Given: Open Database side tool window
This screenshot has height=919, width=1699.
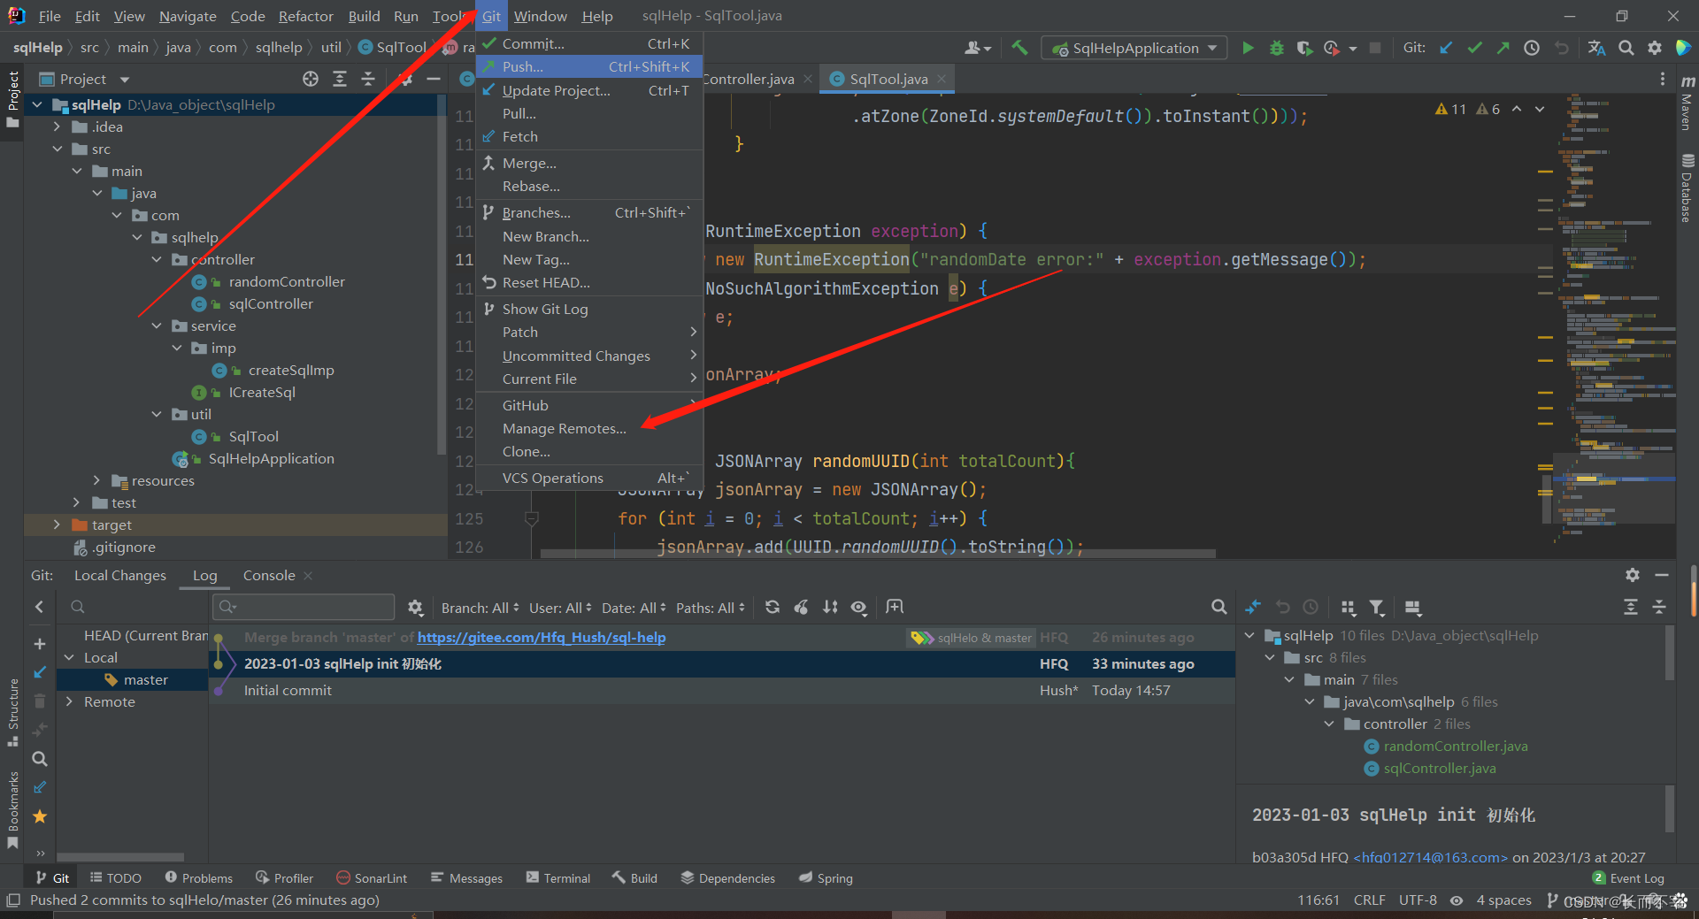Looking at the screenshot, I should click(x=1687, y=188).
